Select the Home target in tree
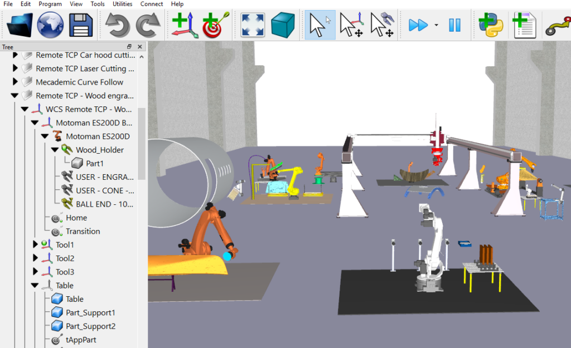This screenshot has width=571, height=348. (x=76, y=218)
